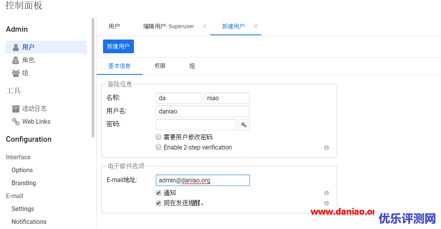Select the 用户 icon in the Admin sidebar
The image size is (441, 229).
point(15,47)
